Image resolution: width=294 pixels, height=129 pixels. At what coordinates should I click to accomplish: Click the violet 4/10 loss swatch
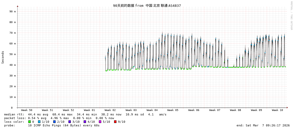click(85, 122)
